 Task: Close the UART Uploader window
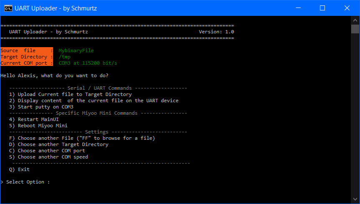[347, 8]
